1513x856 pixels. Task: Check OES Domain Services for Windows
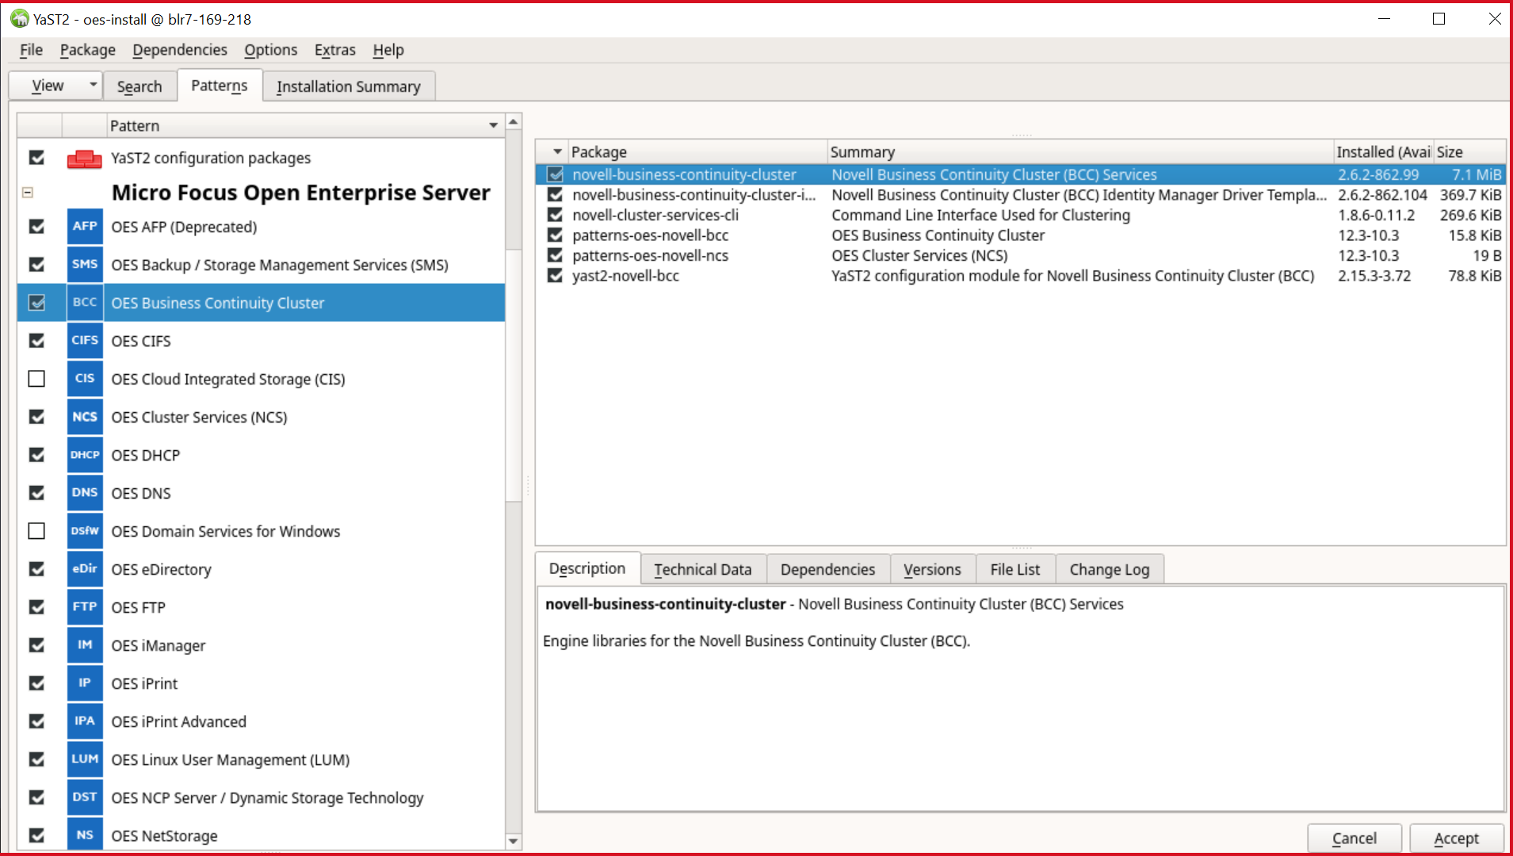coord(36,531)
